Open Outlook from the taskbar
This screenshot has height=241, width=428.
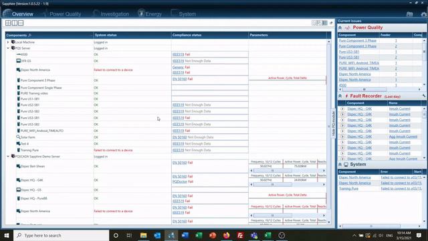point(157,235)
